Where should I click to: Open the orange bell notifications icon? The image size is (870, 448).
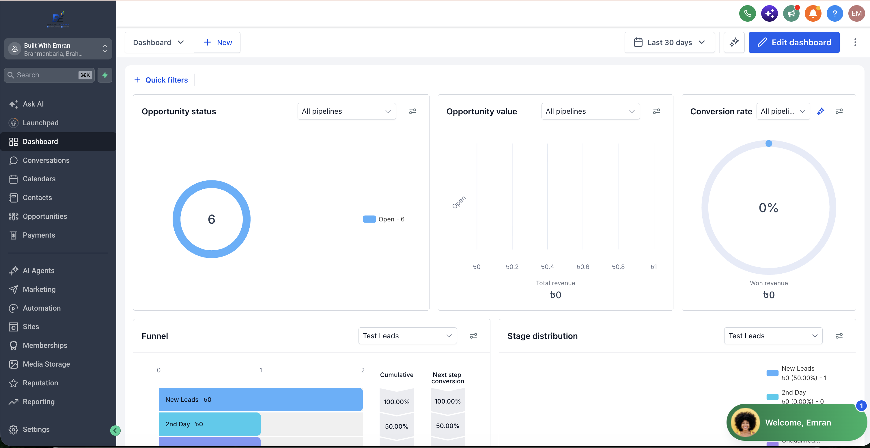[813, 14]
